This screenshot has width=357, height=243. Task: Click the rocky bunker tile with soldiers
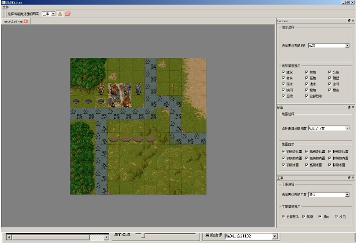tap(119, 95)
